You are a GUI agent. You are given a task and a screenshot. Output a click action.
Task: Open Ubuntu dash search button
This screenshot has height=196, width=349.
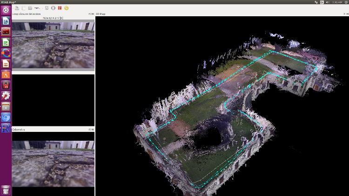6,10
